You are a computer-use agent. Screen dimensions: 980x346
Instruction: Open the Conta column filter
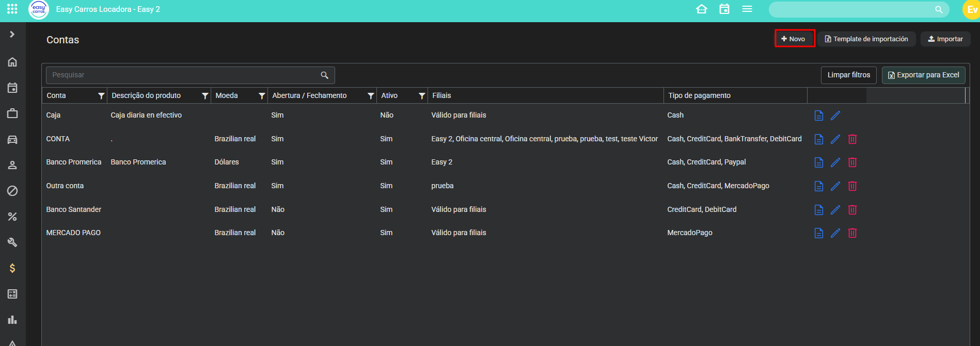pos(101,96)
